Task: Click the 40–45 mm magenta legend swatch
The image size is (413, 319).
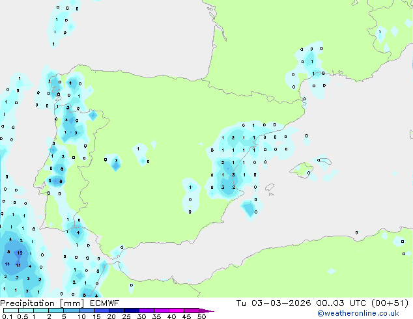Action: pyautogui.click(x=177, y=311)
